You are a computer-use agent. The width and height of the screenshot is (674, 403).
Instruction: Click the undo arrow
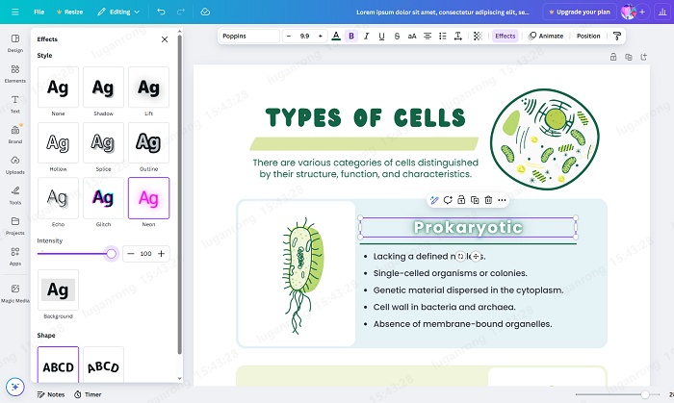(160, 12)
